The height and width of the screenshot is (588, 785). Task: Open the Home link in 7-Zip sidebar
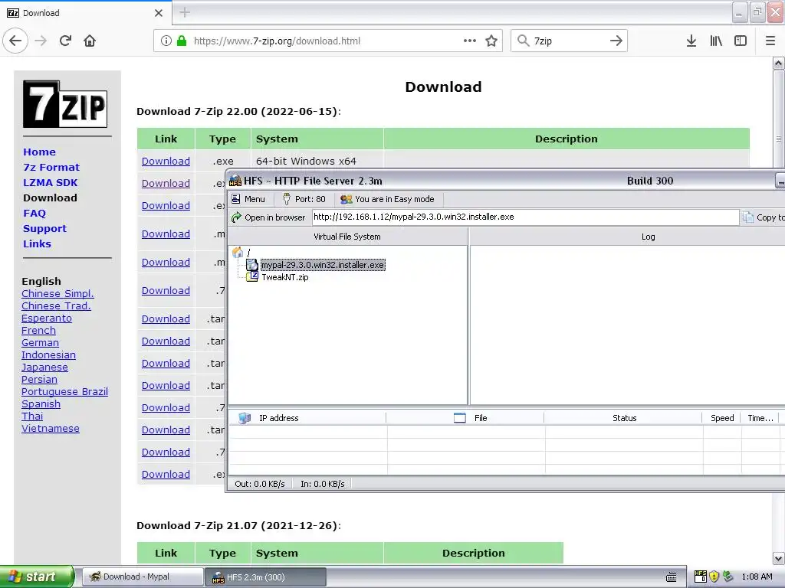tap(39, 152)
